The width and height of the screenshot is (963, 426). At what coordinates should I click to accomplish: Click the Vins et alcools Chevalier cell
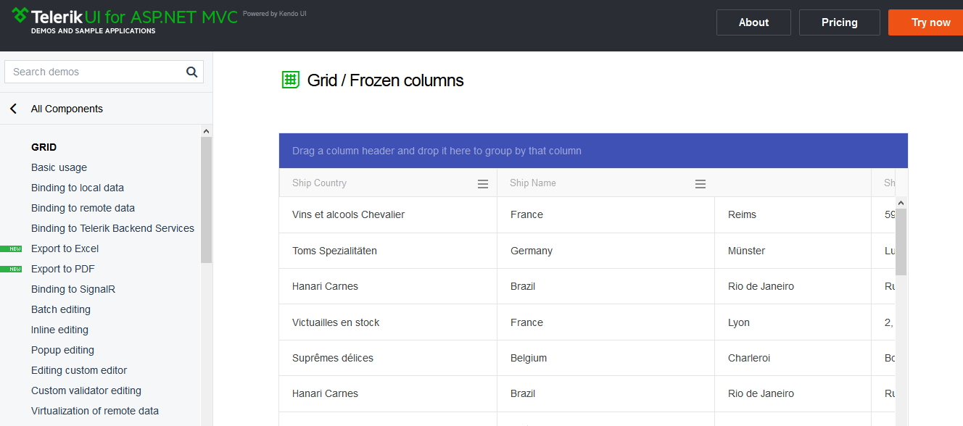coord(349,214)
